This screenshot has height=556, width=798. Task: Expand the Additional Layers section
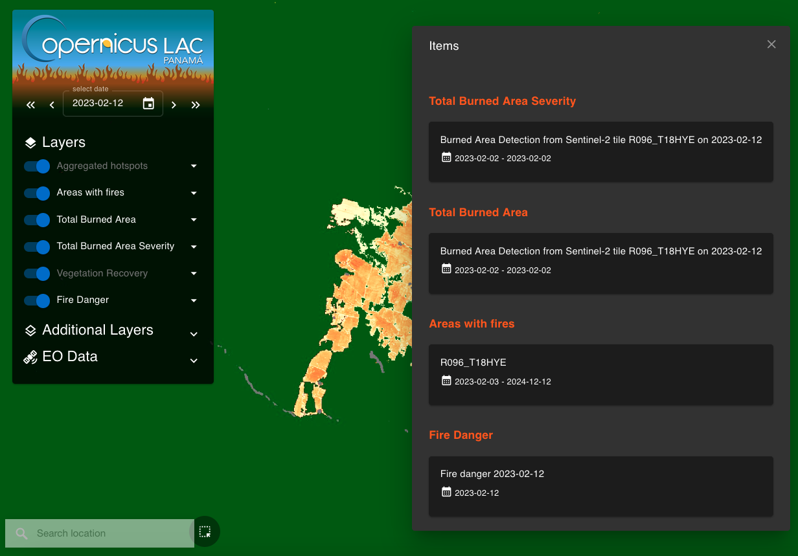click(x=194, y=334)
